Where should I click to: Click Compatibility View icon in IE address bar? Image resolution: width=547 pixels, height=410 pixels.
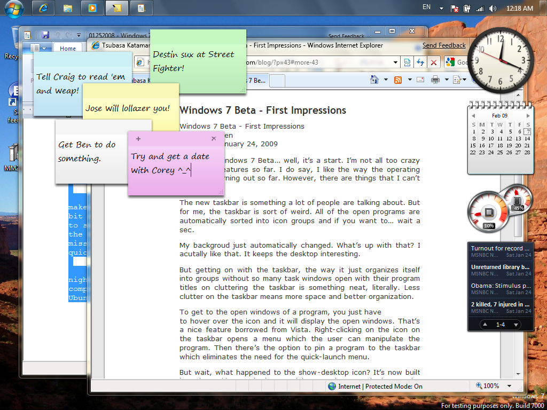point(407,62)
